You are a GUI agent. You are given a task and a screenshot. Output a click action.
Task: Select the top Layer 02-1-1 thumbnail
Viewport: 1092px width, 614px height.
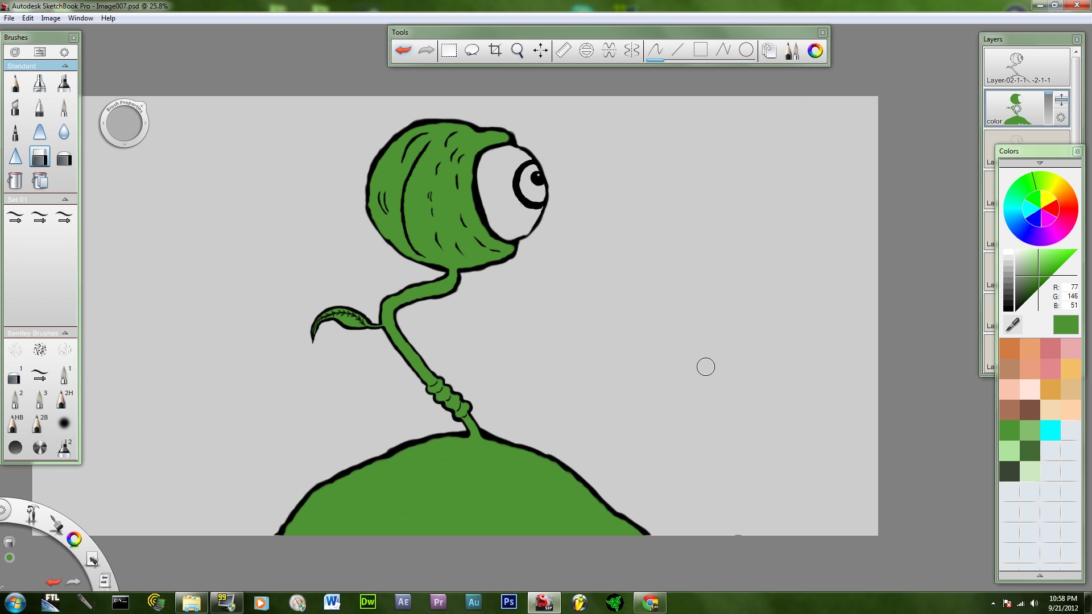[x=1027, y=67]
